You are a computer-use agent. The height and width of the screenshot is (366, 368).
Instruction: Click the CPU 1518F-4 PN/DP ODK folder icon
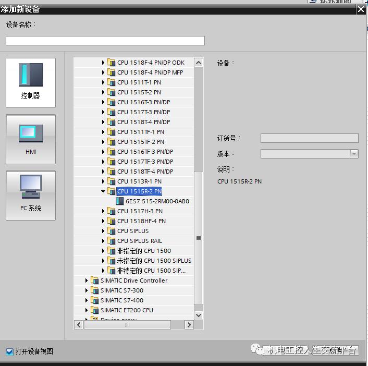[x=111, y=63]
